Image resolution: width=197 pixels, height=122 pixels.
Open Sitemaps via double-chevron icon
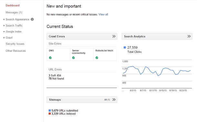click(x=114, y=100)
